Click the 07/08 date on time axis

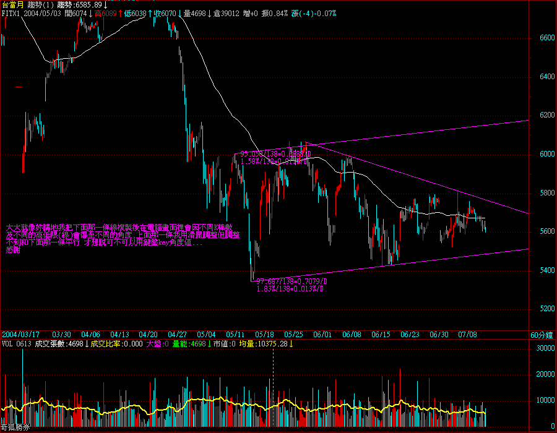(x=468, y=335)
